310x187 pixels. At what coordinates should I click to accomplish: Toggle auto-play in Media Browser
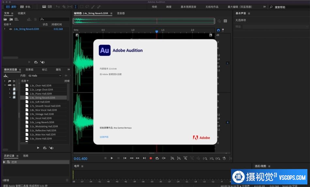[51, 148]
